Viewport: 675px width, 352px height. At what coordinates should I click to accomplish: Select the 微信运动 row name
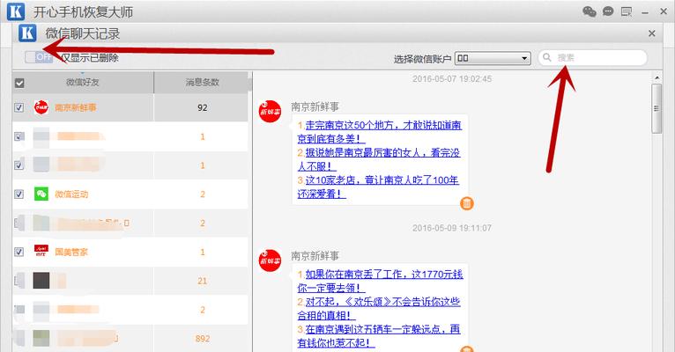click(71, 194)
